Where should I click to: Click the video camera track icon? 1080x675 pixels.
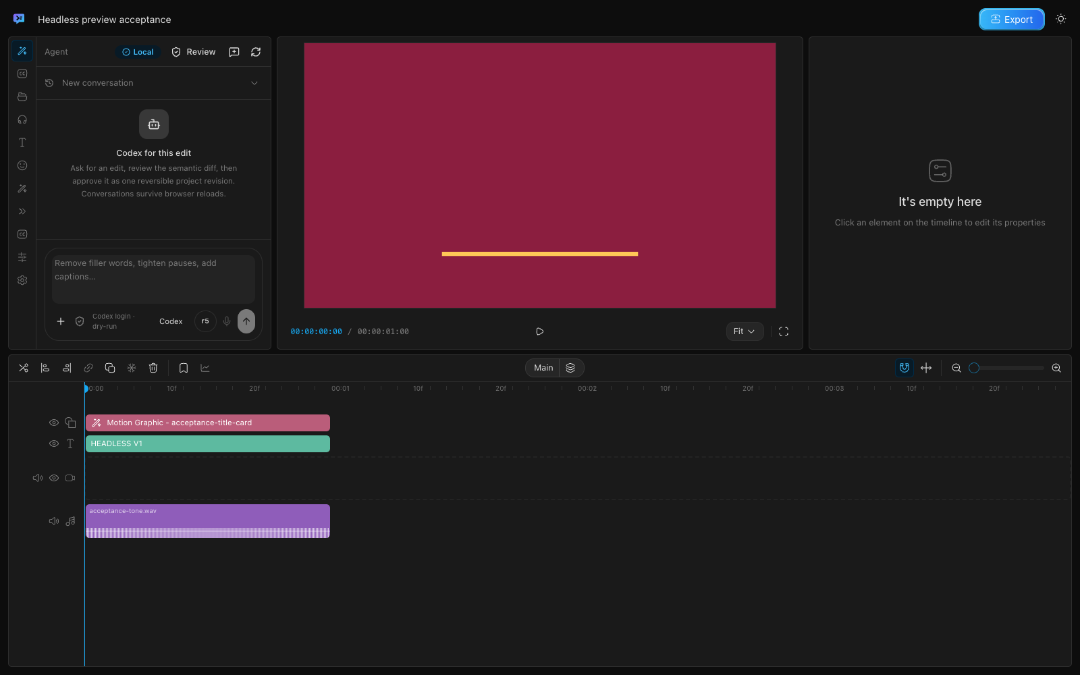[x=70, y=478]
